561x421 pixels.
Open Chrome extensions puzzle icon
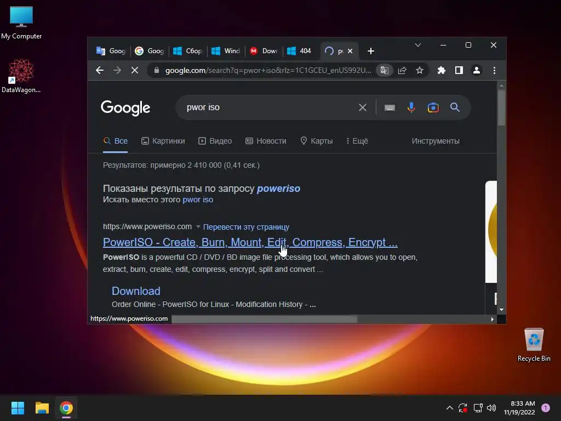point(442,71)
